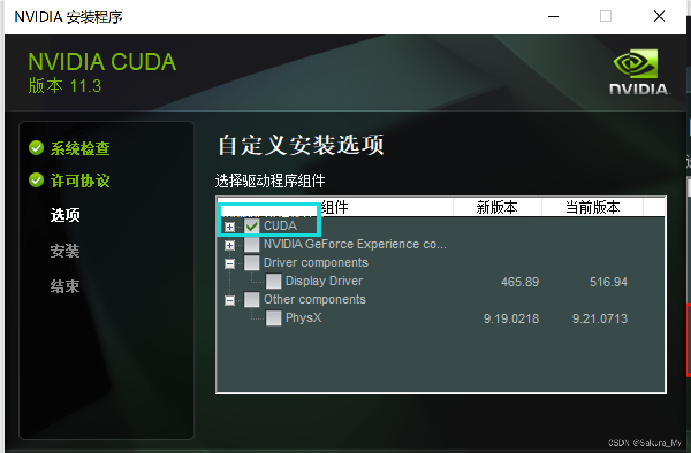Check the NVIDIA GeForce Experience checkbox
The width and height of the screenshot is (691, 453).
(x=252, y=245)
